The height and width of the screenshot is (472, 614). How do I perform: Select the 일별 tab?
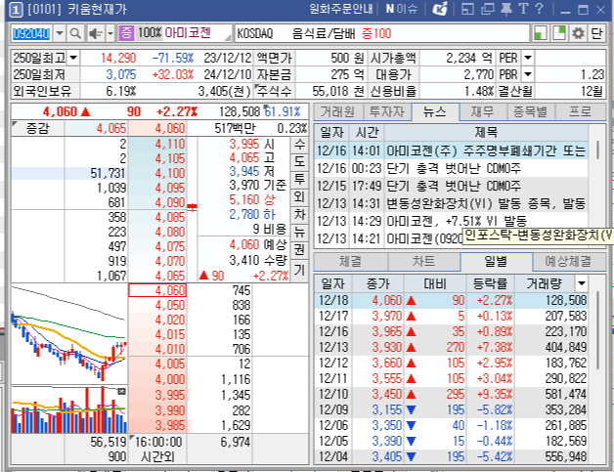click(x=496, y=262)
